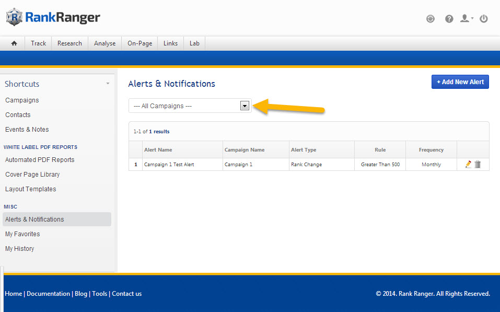Select My Favorites in the sidebar
The width and height of the screenshot is (500, 312).
point(22,234)
